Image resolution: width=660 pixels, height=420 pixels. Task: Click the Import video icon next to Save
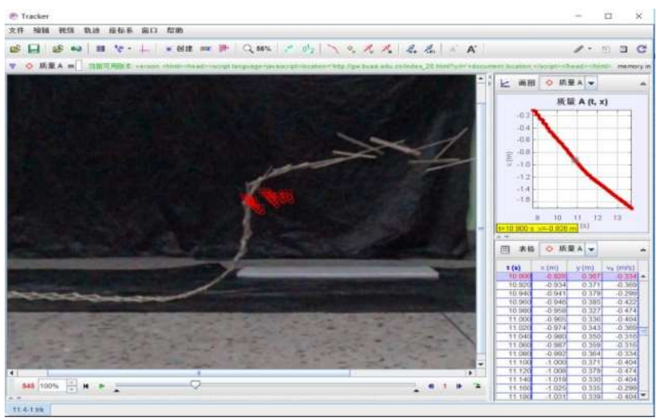pos(57,49)
